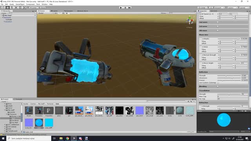Toggle the Use Custom Cubemap checkbox

coord(218,83)
